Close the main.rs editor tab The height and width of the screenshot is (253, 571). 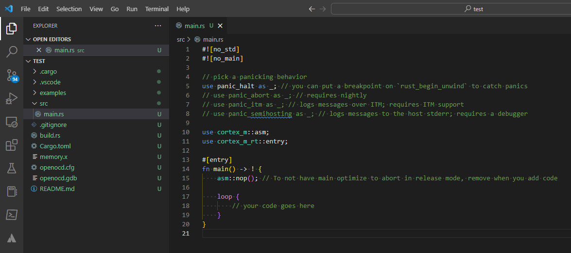click(220, 26)
